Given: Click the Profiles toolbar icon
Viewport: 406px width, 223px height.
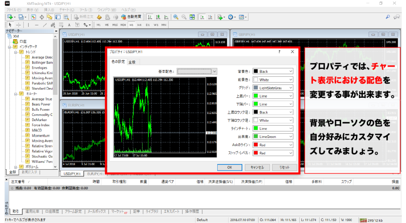Looking at the screenshot, I should click(21, 17).
